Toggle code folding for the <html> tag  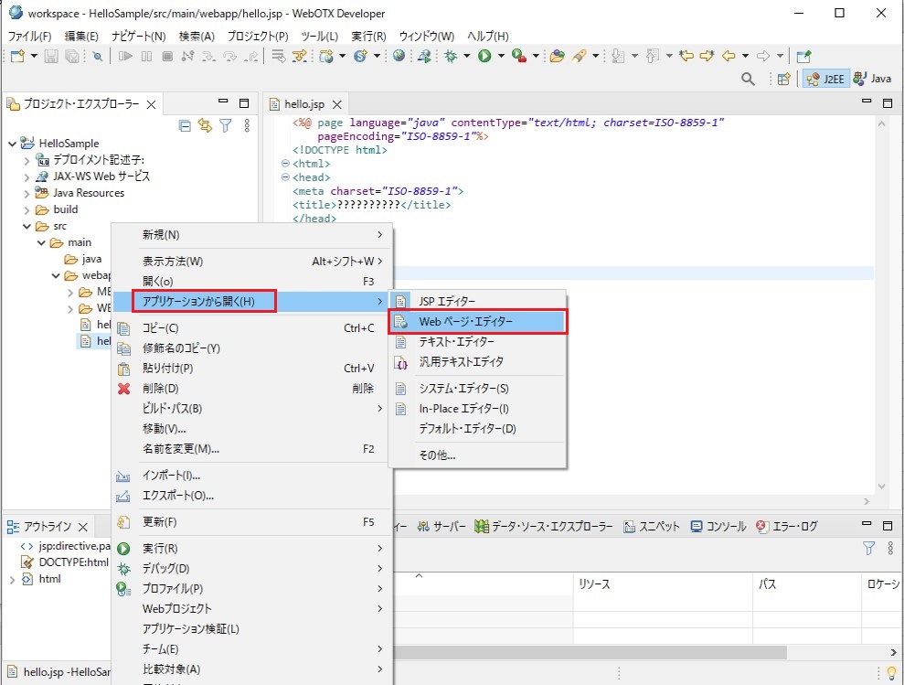[x=285, y=164]
